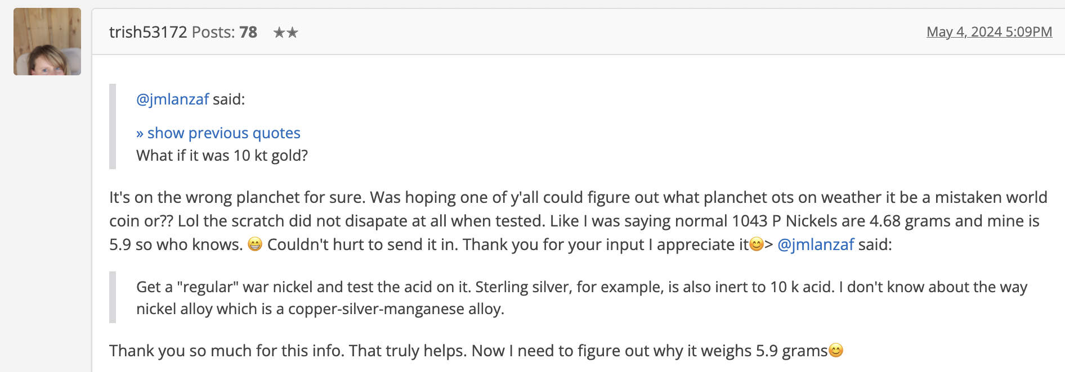This screenshot has width=1065, height=372.
Task: Expand the "show previous quotes" link
Action: [218, 133]
